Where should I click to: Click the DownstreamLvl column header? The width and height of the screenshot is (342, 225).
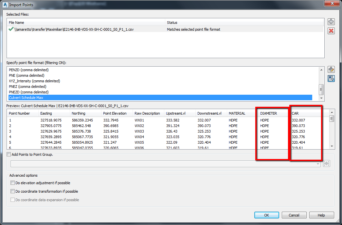211,113
